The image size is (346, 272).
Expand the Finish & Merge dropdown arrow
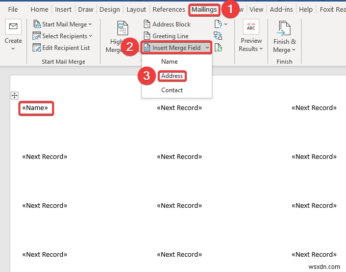(x=294, y=50)
